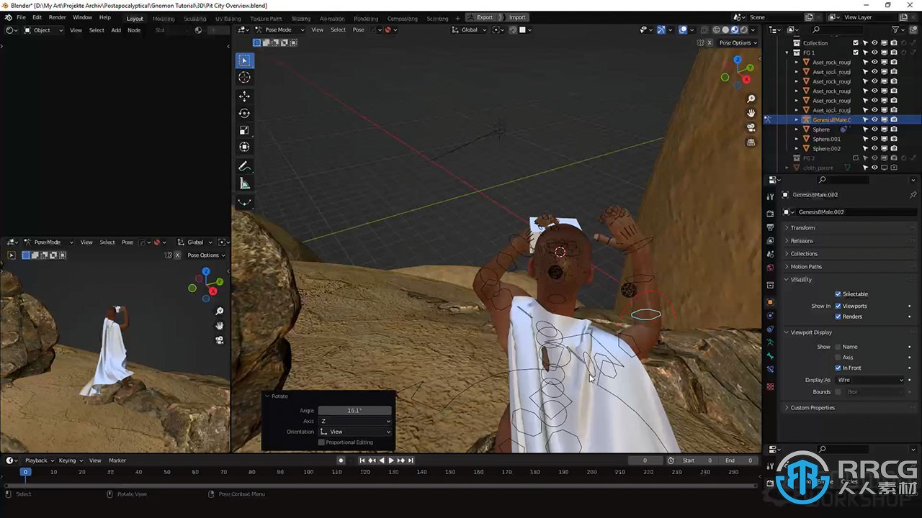Screen dimensions: 922x518
Task: Click the pan hand icon in main viewport
Action: [751, 113]
